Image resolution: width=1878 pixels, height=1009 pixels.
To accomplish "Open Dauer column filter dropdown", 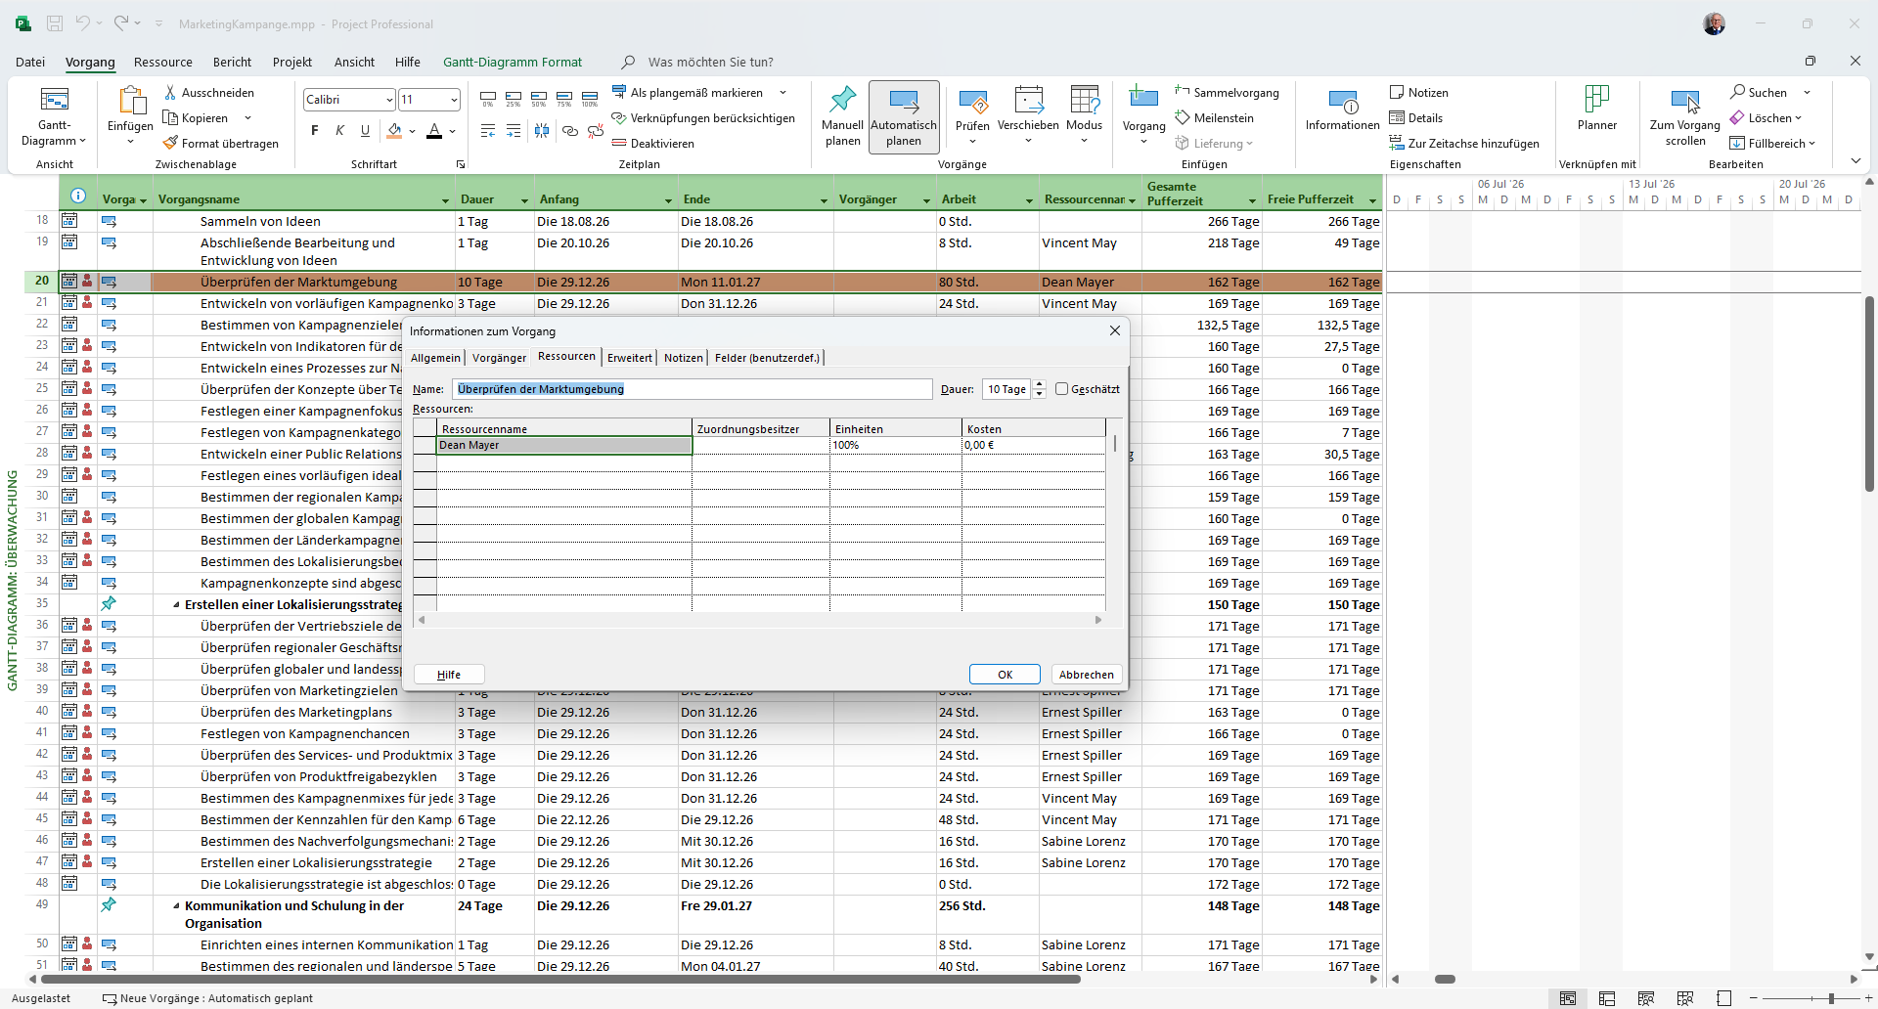I will coord(524,200).
